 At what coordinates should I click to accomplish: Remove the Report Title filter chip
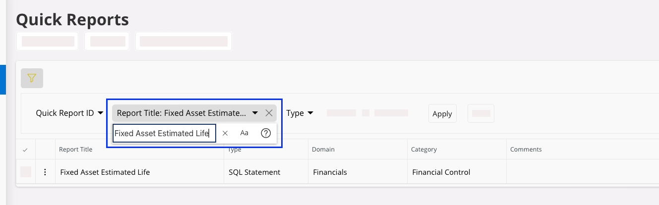click(x=269, y=113)
